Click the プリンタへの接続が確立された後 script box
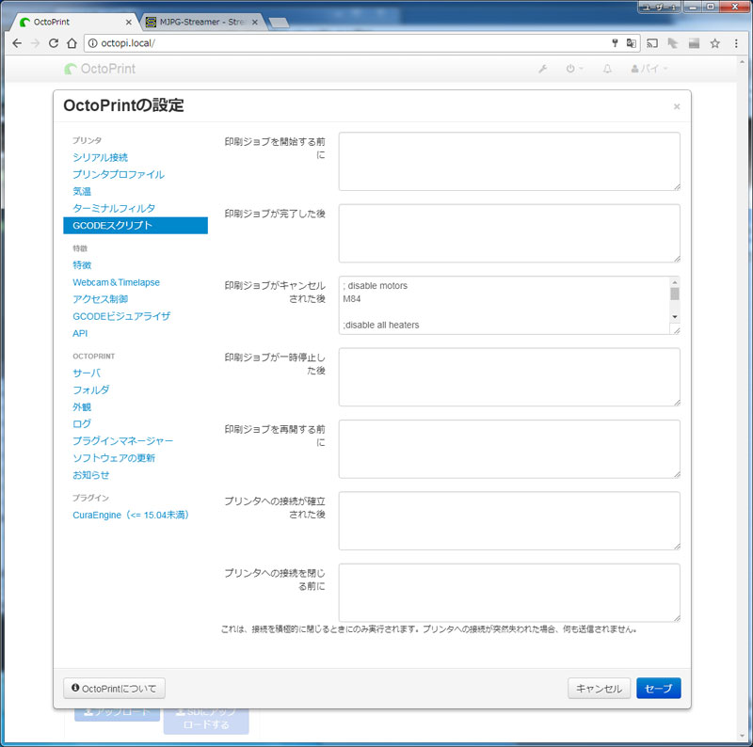 (509, 521)
